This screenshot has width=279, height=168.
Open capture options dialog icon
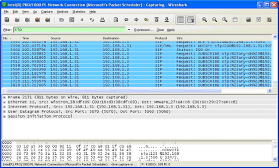[x=17, y=20]
